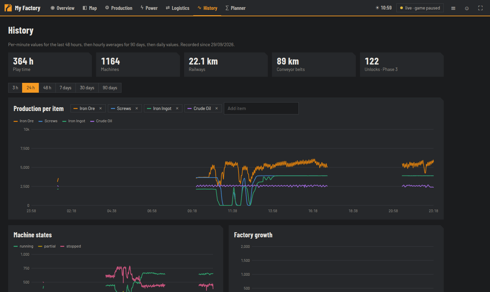Switch to the Map tab
The width and height of the screenshot is (490, 292).
90,8
